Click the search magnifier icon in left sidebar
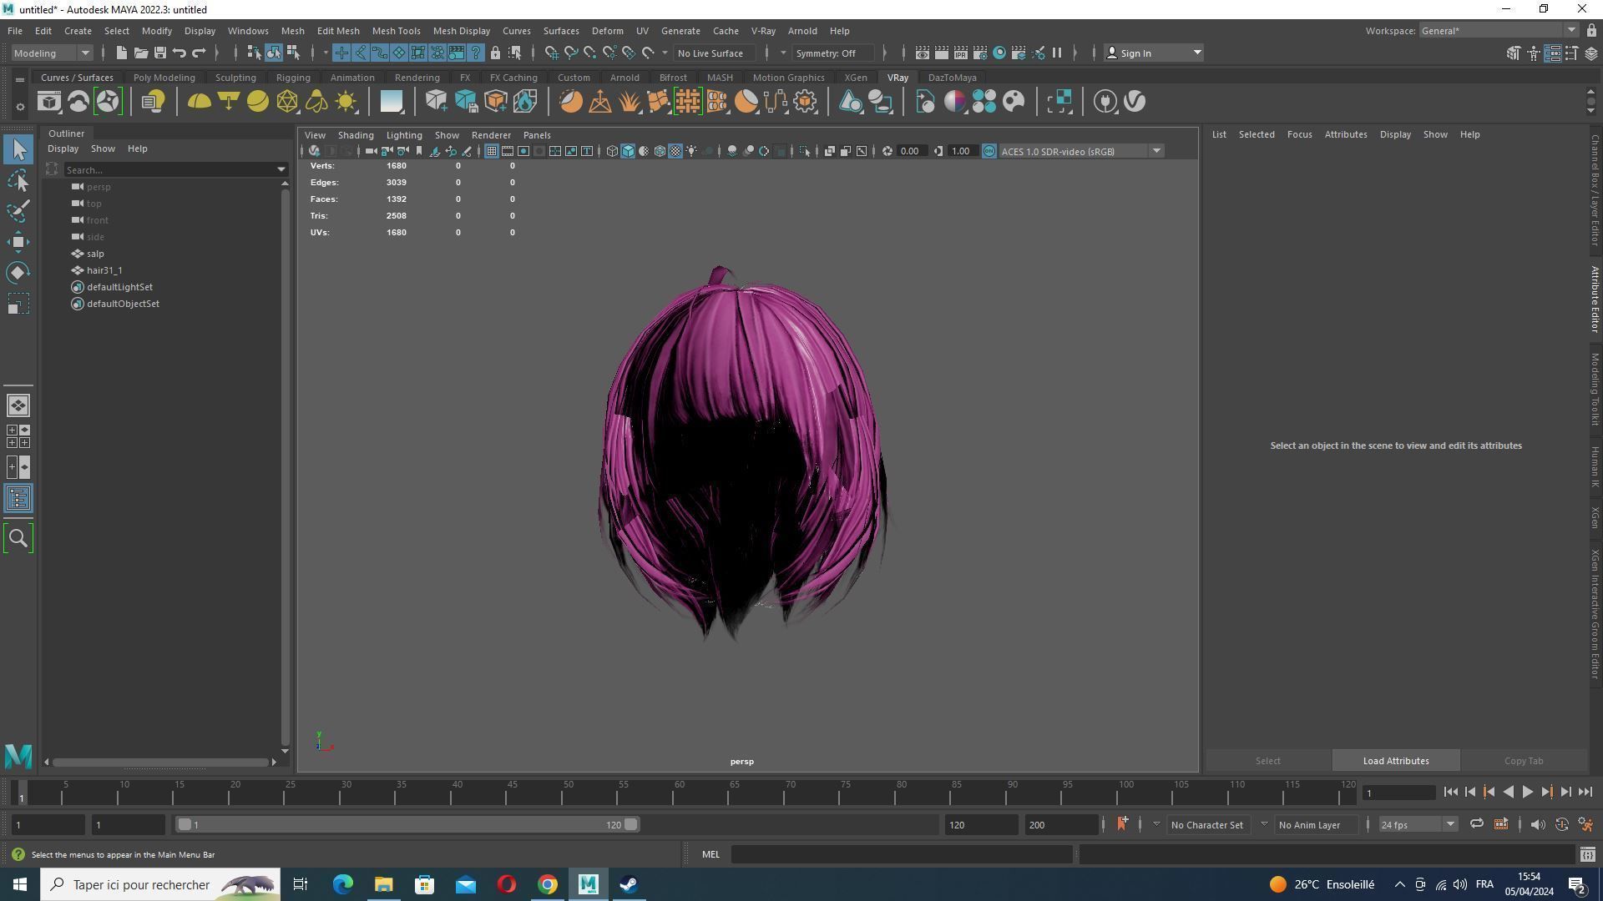1603x901 pixels. coord(18,538)
